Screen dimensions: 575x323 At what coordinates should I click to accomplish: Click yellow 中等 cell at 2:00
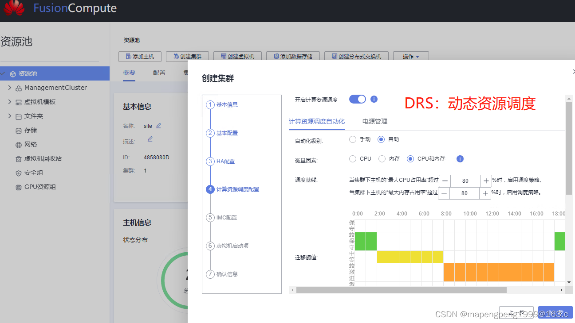[x=382, y=257]
